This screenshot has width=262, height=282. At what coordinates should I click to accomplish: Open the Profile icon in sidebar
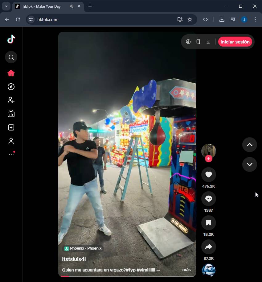point(11,141)
